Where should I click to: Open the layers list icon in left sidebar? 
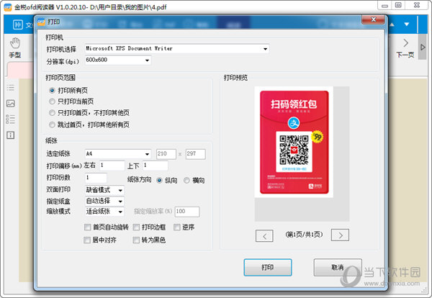[11, 119]
